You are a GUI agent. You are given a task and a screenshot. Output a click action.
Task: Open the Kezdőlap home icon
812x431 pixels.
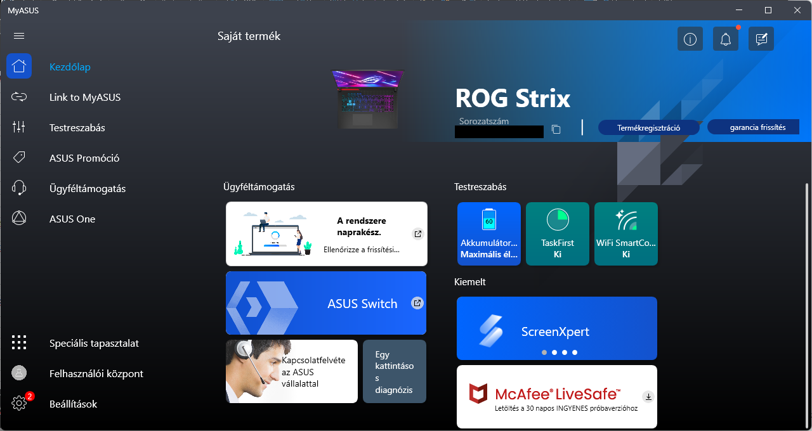pyautogui.click(x=19, y=66)
